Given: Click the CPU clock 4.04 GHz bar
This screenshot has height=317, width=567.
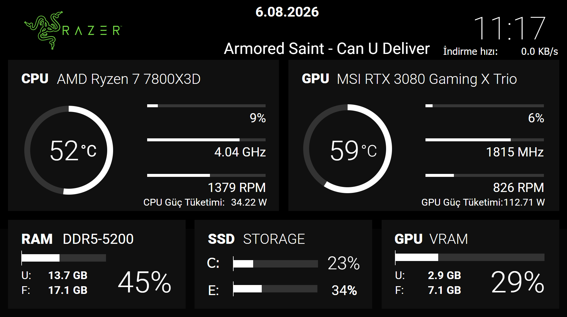Looking at the screenshot, I should point(206,140).
